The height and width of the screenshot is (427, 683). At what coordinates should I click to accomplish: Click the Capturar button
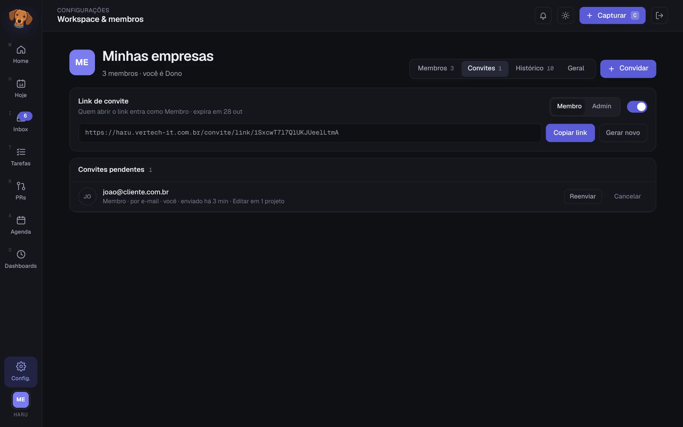[612, 16]
